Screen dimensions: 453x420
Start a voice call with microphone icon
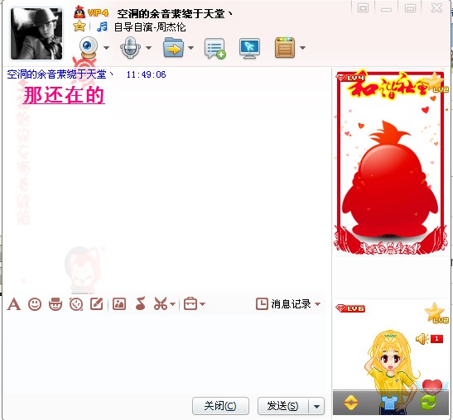pos(131,47)
